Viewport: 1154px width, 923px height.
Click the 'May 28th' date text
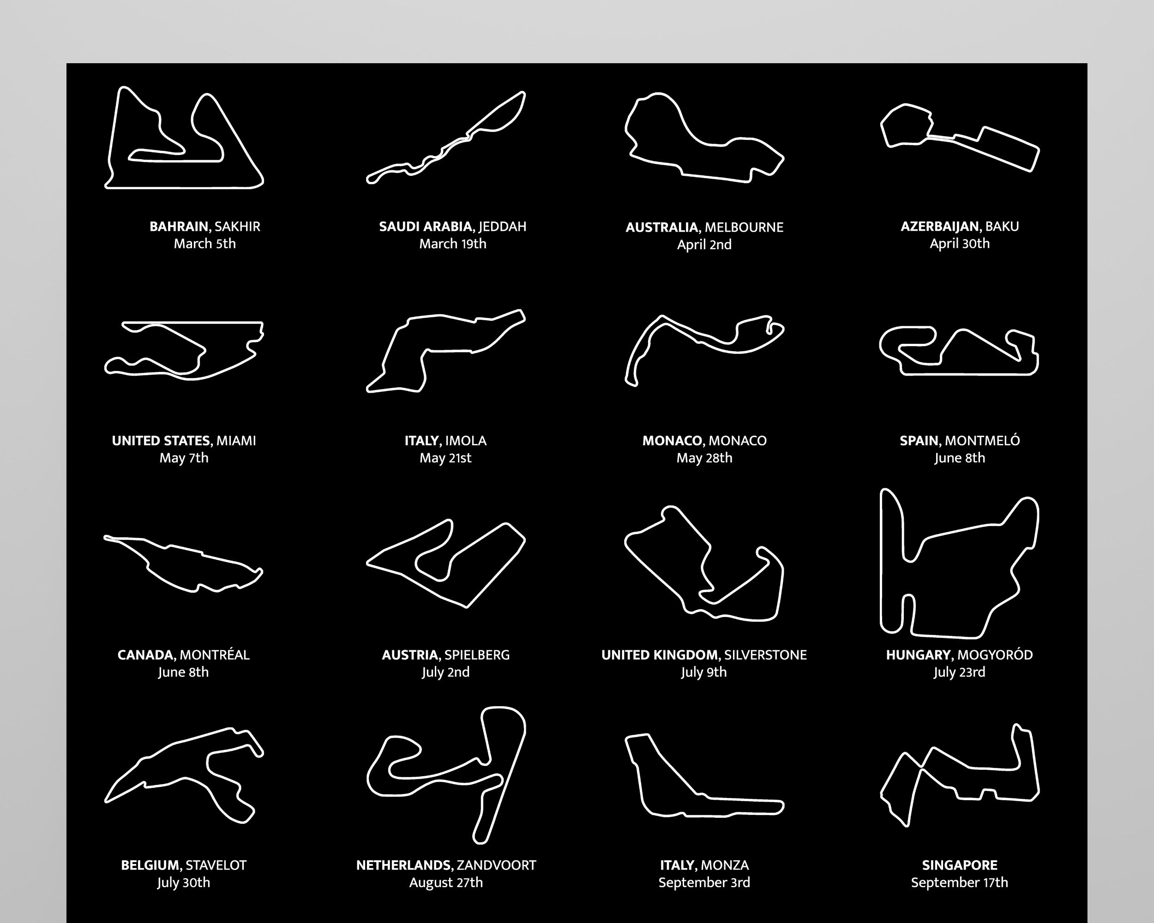(x=704, y=458)
